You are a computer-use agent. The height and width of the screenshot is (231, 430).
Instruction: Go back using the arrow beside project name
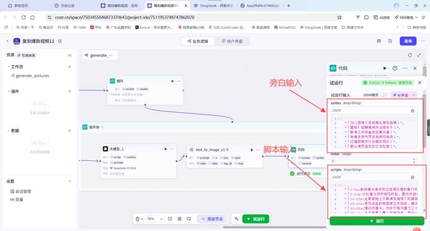click(7, 41)
